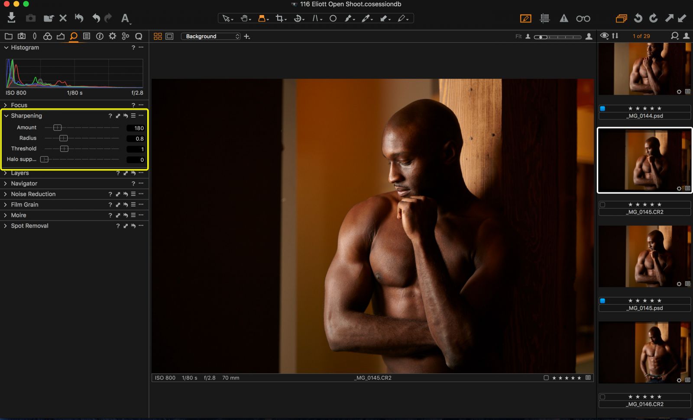Select the _MG_0145.psd thumbnail

(644, 256)
